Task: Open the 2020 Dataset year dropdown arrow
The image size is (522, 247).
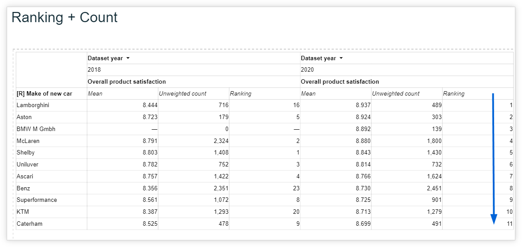Action: click(x=341, y=58)
